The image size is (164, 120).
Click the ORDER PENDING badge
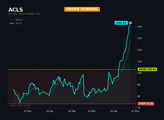point(82,9)
